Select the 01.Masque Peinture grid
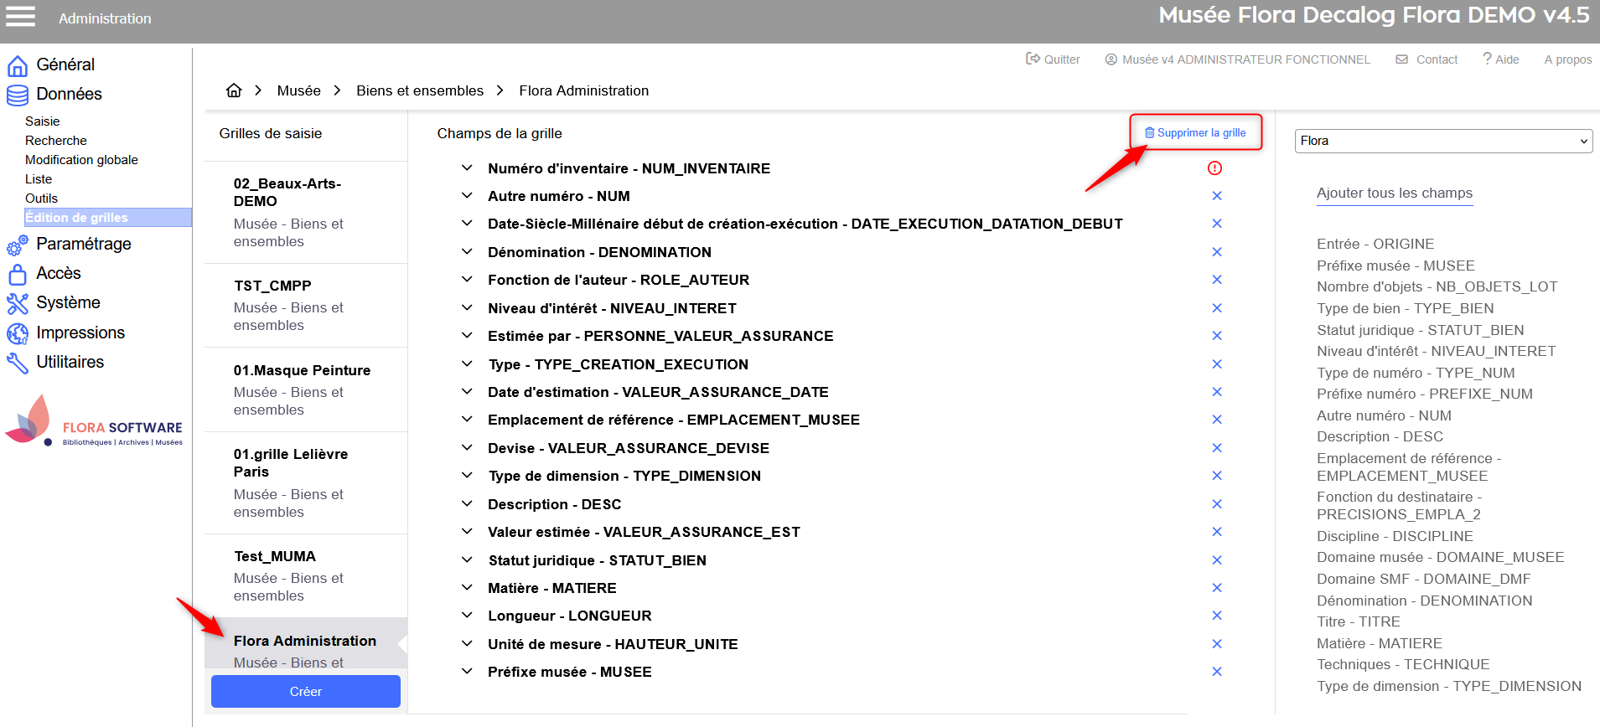This screenshot has width=1600, height=727. click(x=302, y=370)
